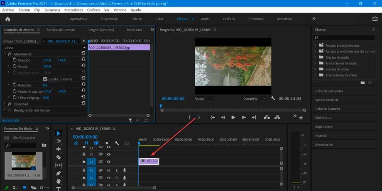Open the program monitor Button Editor plus
Viewport: 382px width, 191px height.
tap(301, 118)
